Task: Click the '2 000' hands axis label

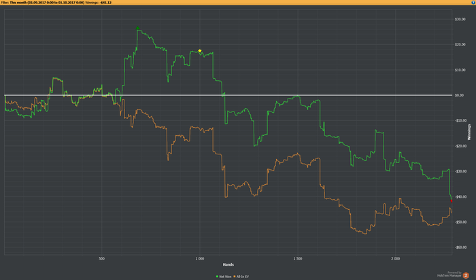Action: coord(396,259)
